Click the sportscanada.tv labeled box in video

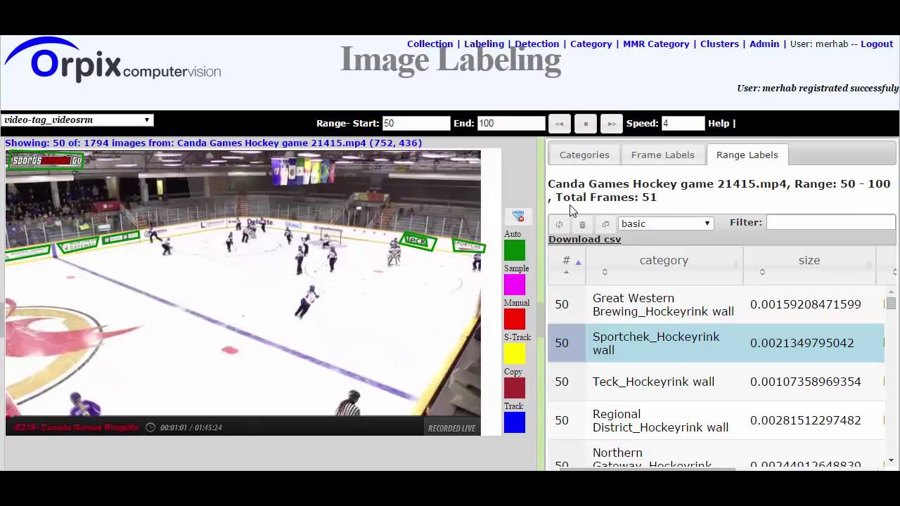coord(46,161)
